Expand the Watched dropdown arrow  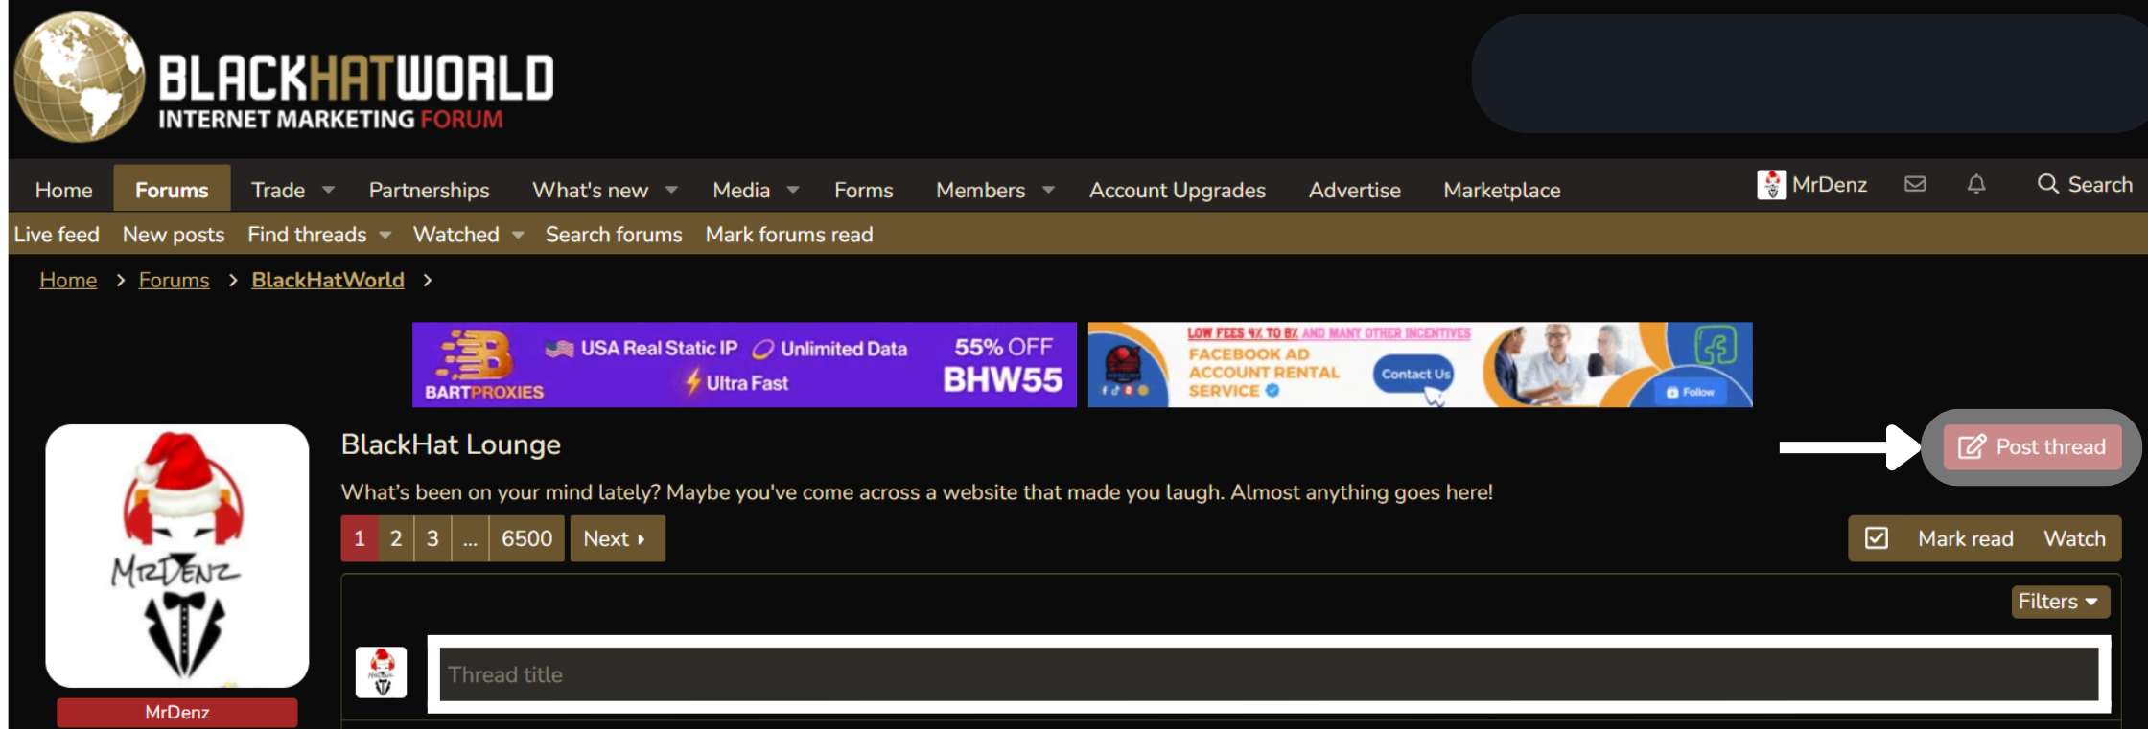(518, 235)
